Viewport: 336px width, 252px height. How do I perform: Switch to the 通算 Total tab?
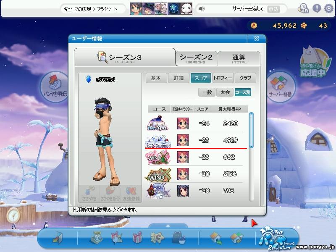click(x=239, y=58)
